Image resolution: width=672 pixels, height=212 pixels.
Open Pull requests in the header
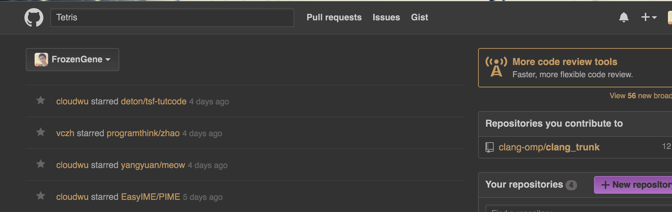pyautogui.click(x=334, y=17)
